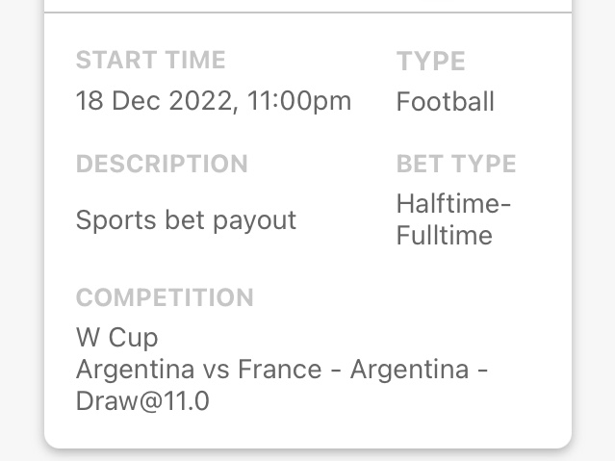Select the Halftime- bet type line

click(x=453, y=204)
